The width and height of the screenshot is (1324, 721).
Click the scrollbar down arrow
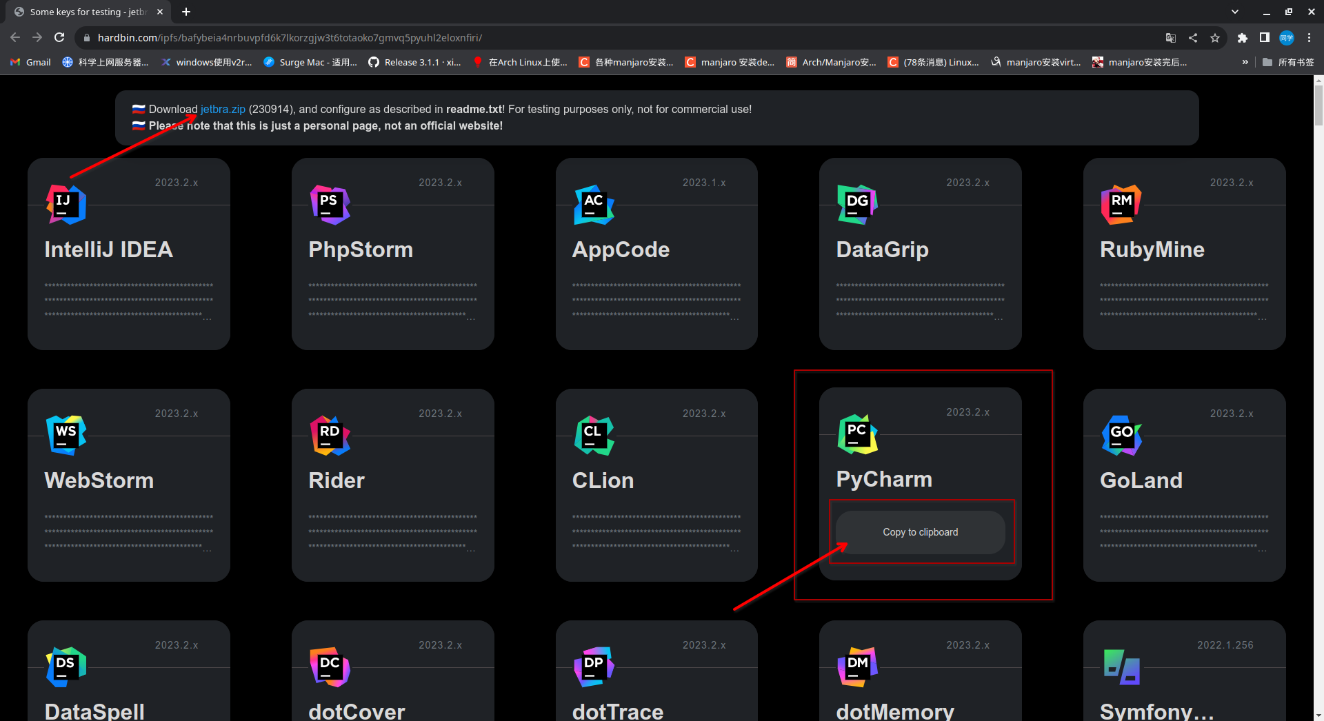click(x=1318, y=716)
